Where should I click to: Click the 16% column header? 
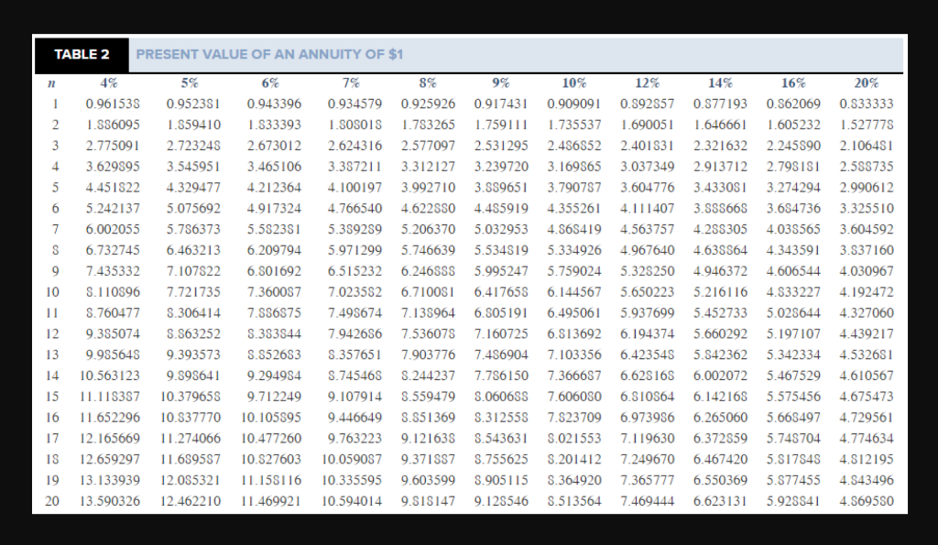coord(793,83)
